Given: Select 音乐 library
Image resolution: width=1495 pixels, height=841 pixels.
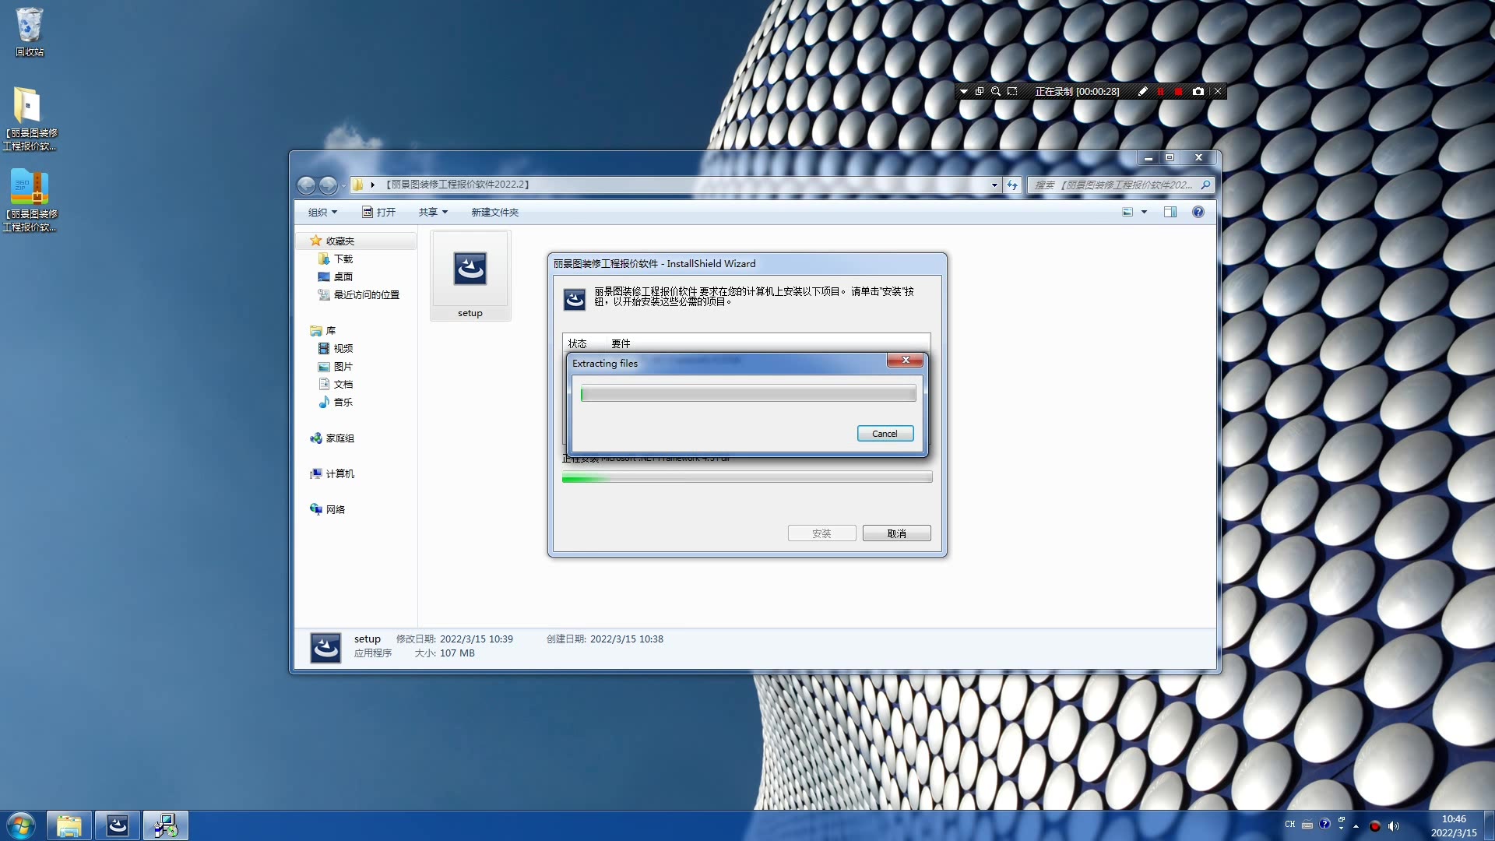Looking at the screenshot, I should coord(343,402).
